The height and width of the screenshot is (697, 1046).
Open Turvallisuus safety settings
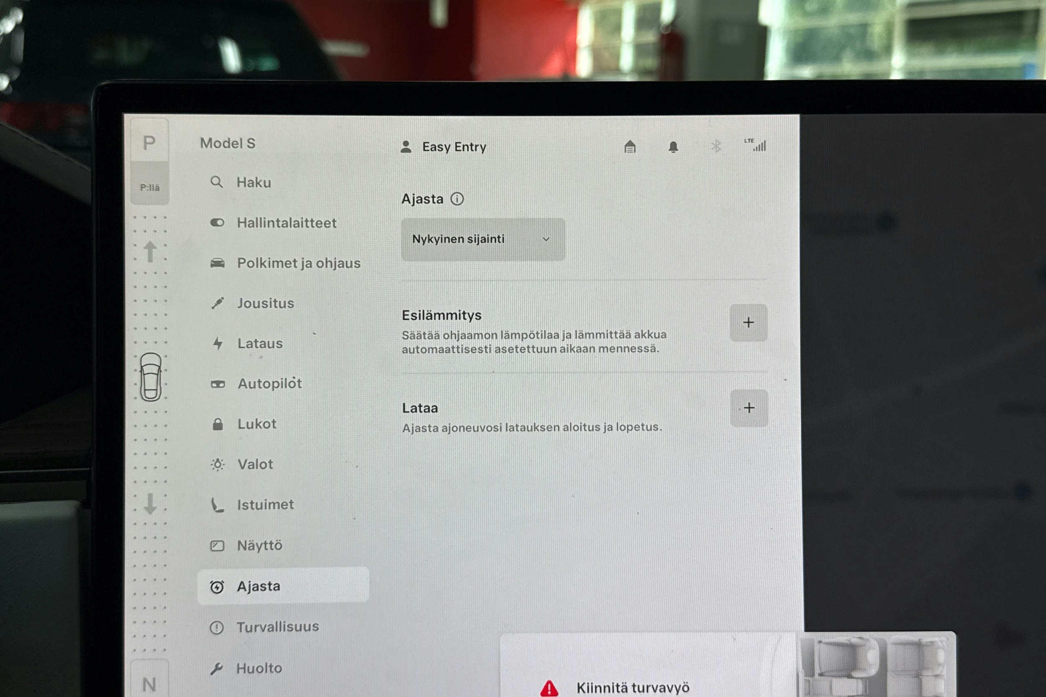[283, 627]
